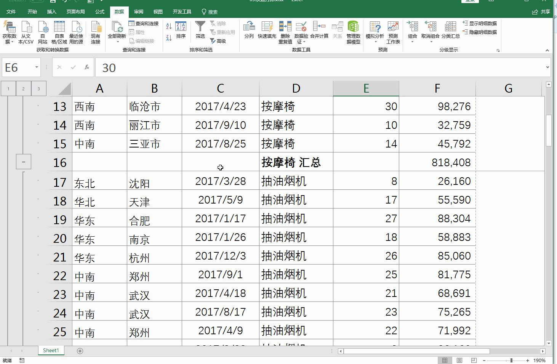Collapse the 按摩椅 group with the minus button
This screenshot has width=557, height=364.
point(23,162)
